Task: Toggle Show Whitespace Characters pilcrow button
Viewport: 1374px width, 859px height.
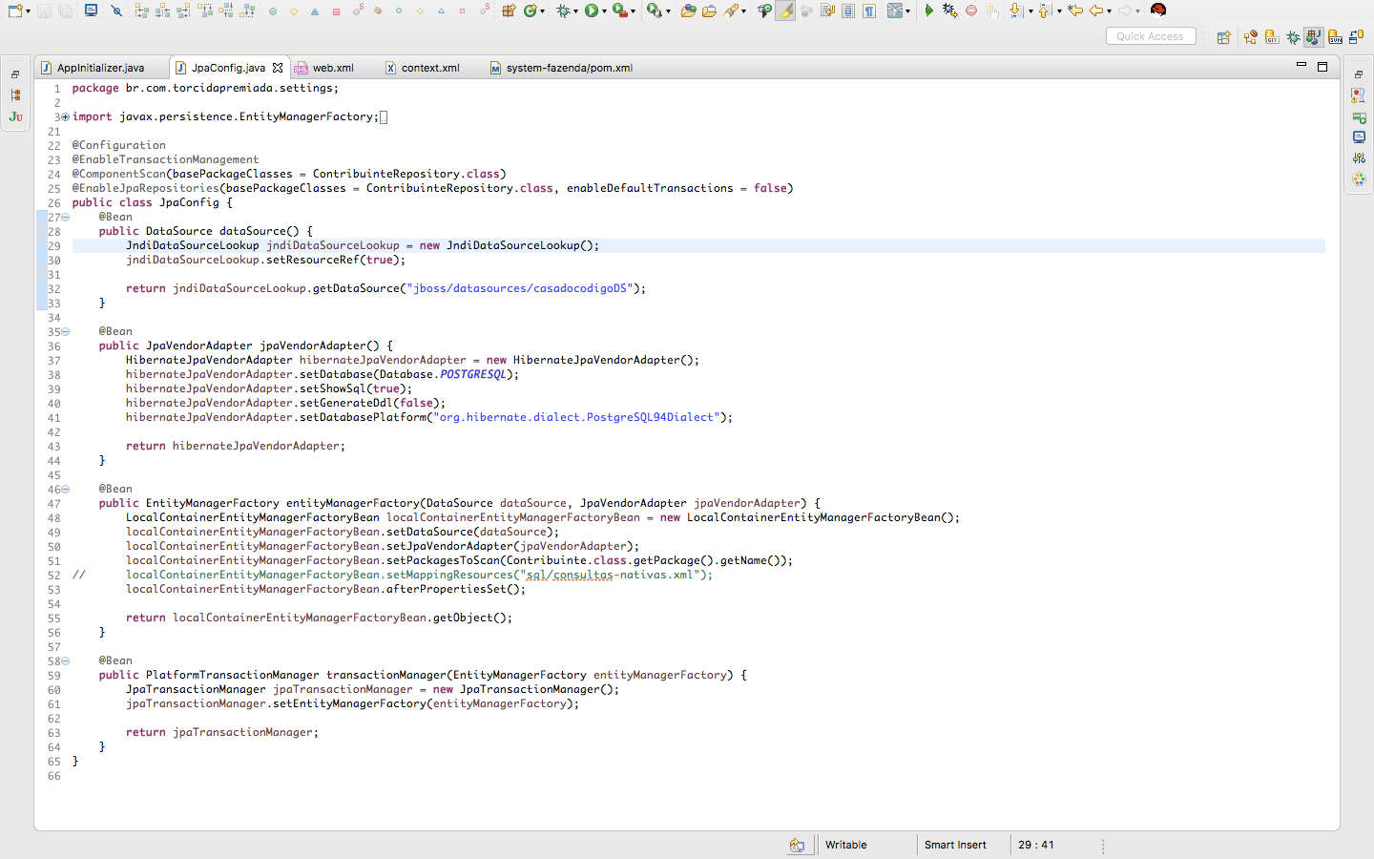Action: (x=869, y=10)
